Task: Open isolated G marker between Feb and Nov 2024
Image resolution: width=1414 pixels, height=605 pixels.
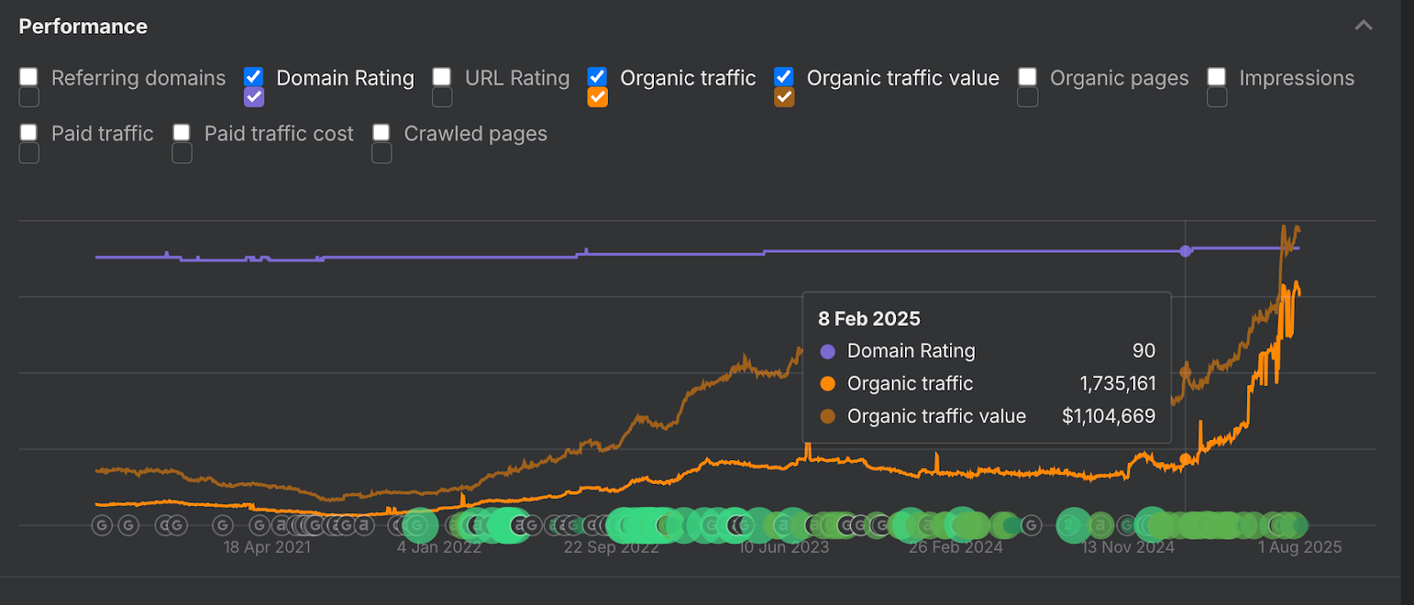Action: click(x=1031, y=526)
